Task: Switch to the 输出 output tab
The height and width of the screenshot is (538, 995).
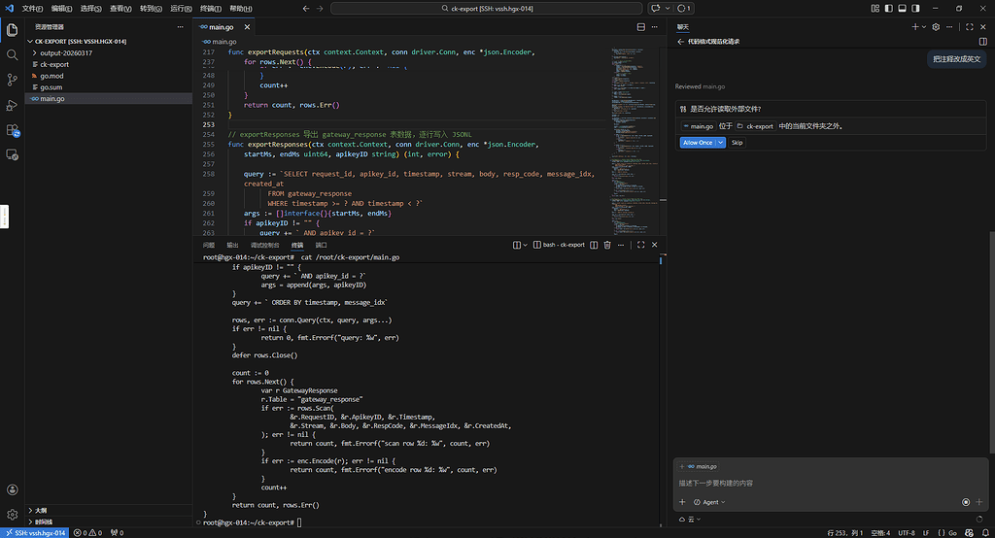Action: 233,245
